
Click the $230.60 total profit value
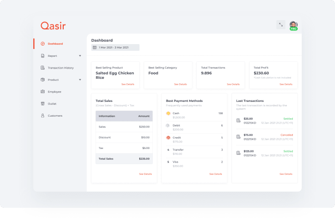tap(262, 73)
